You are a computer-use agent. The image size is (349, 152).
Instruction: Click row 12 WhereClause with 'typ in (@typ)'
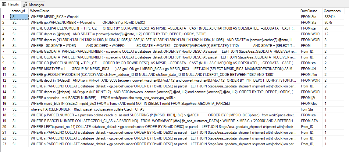click(x=164, y=80)
